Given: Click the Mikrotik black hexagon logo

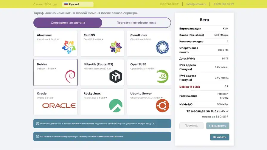Looking at the screenshot, I should (x=116, y=76).
